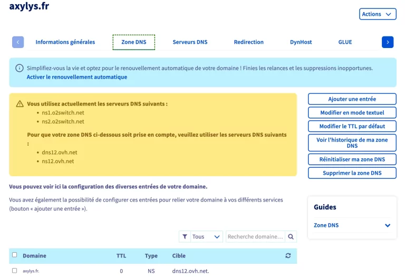
Task: Click the Domaine column header
Action: click(x=34, y=256)
